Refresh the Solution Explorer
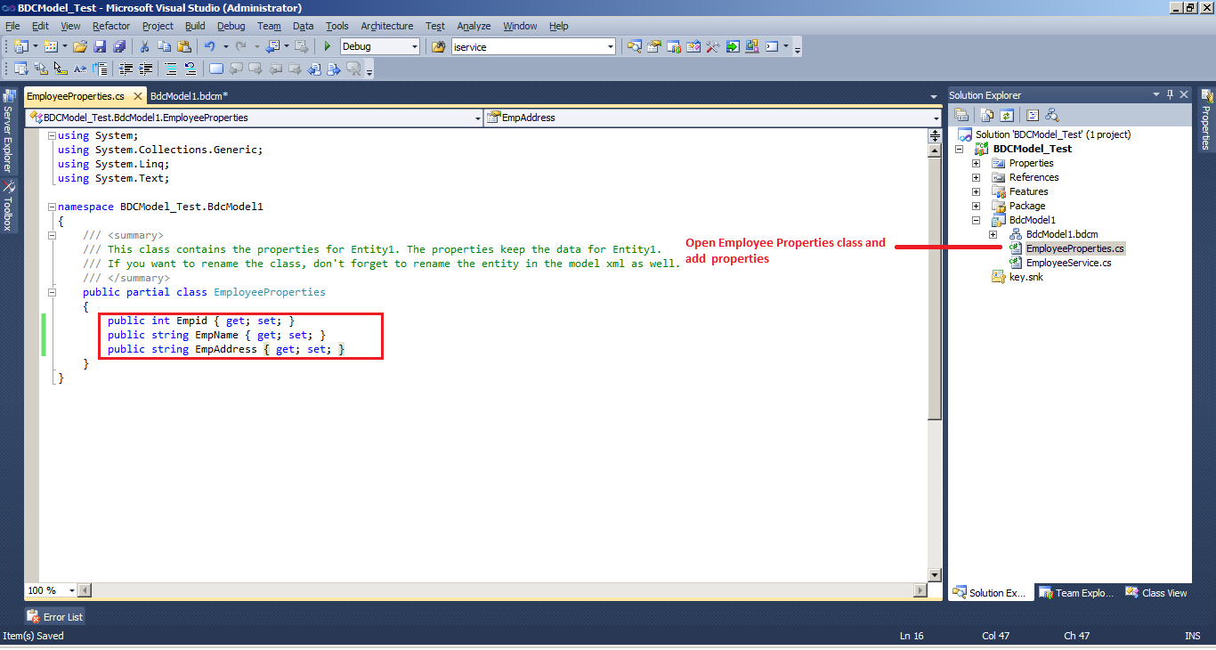This screenshot has height=650, width=1216. (1007, 115)
